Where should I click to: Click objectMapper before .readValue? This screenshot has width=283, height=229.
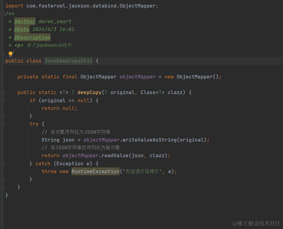(x=81, y=156)
